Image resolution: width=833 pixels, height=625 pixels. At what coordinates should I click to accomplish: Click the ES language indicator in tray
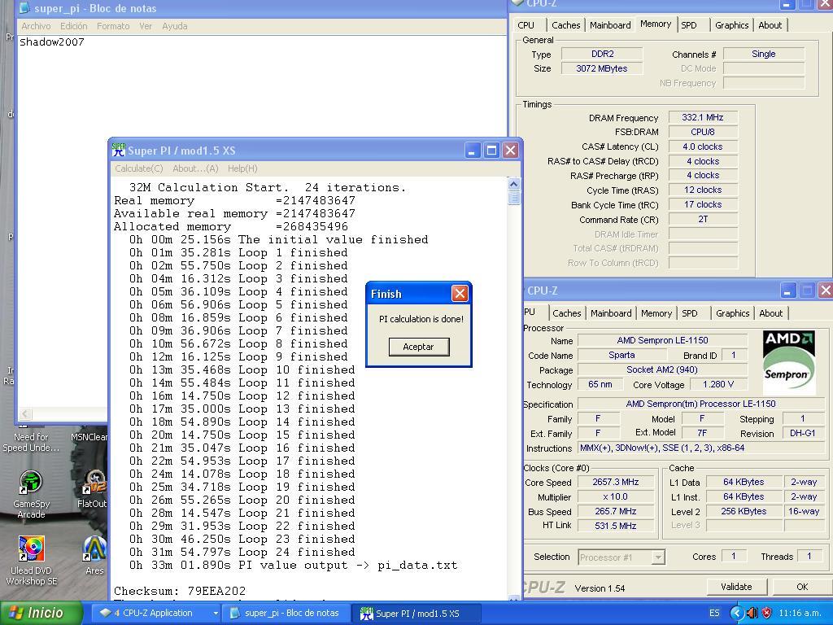[x=714, y=613]
